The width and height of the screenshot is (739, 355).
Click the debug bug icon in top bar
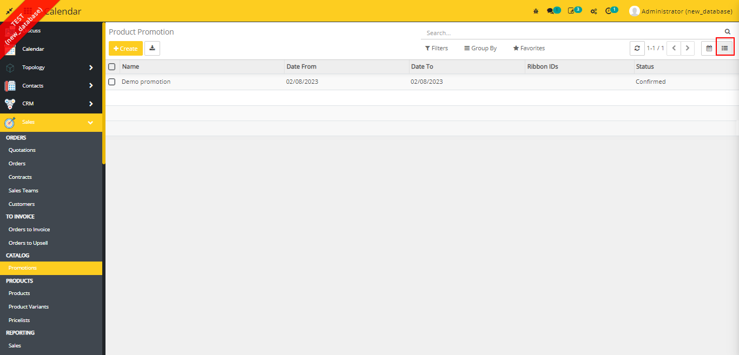pos(536,11)
